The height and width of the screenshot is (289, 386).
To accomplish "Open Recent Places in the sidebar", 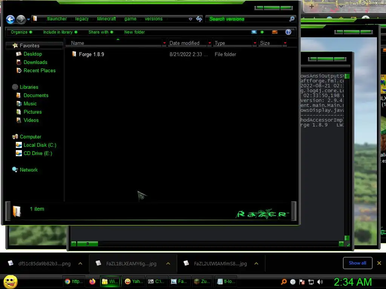I will (x=39, y=70).
